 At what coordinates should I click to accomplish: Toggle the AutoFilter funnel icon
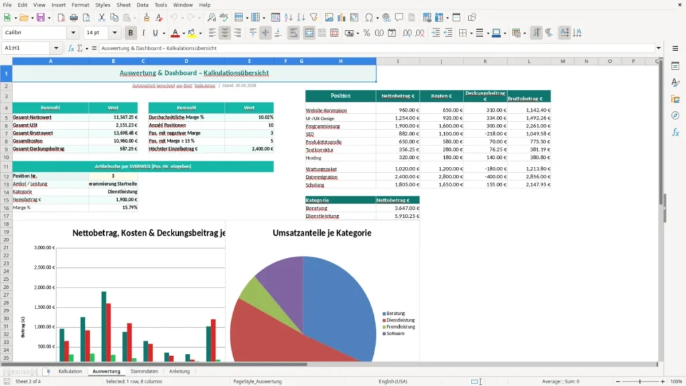pos(314,17)
